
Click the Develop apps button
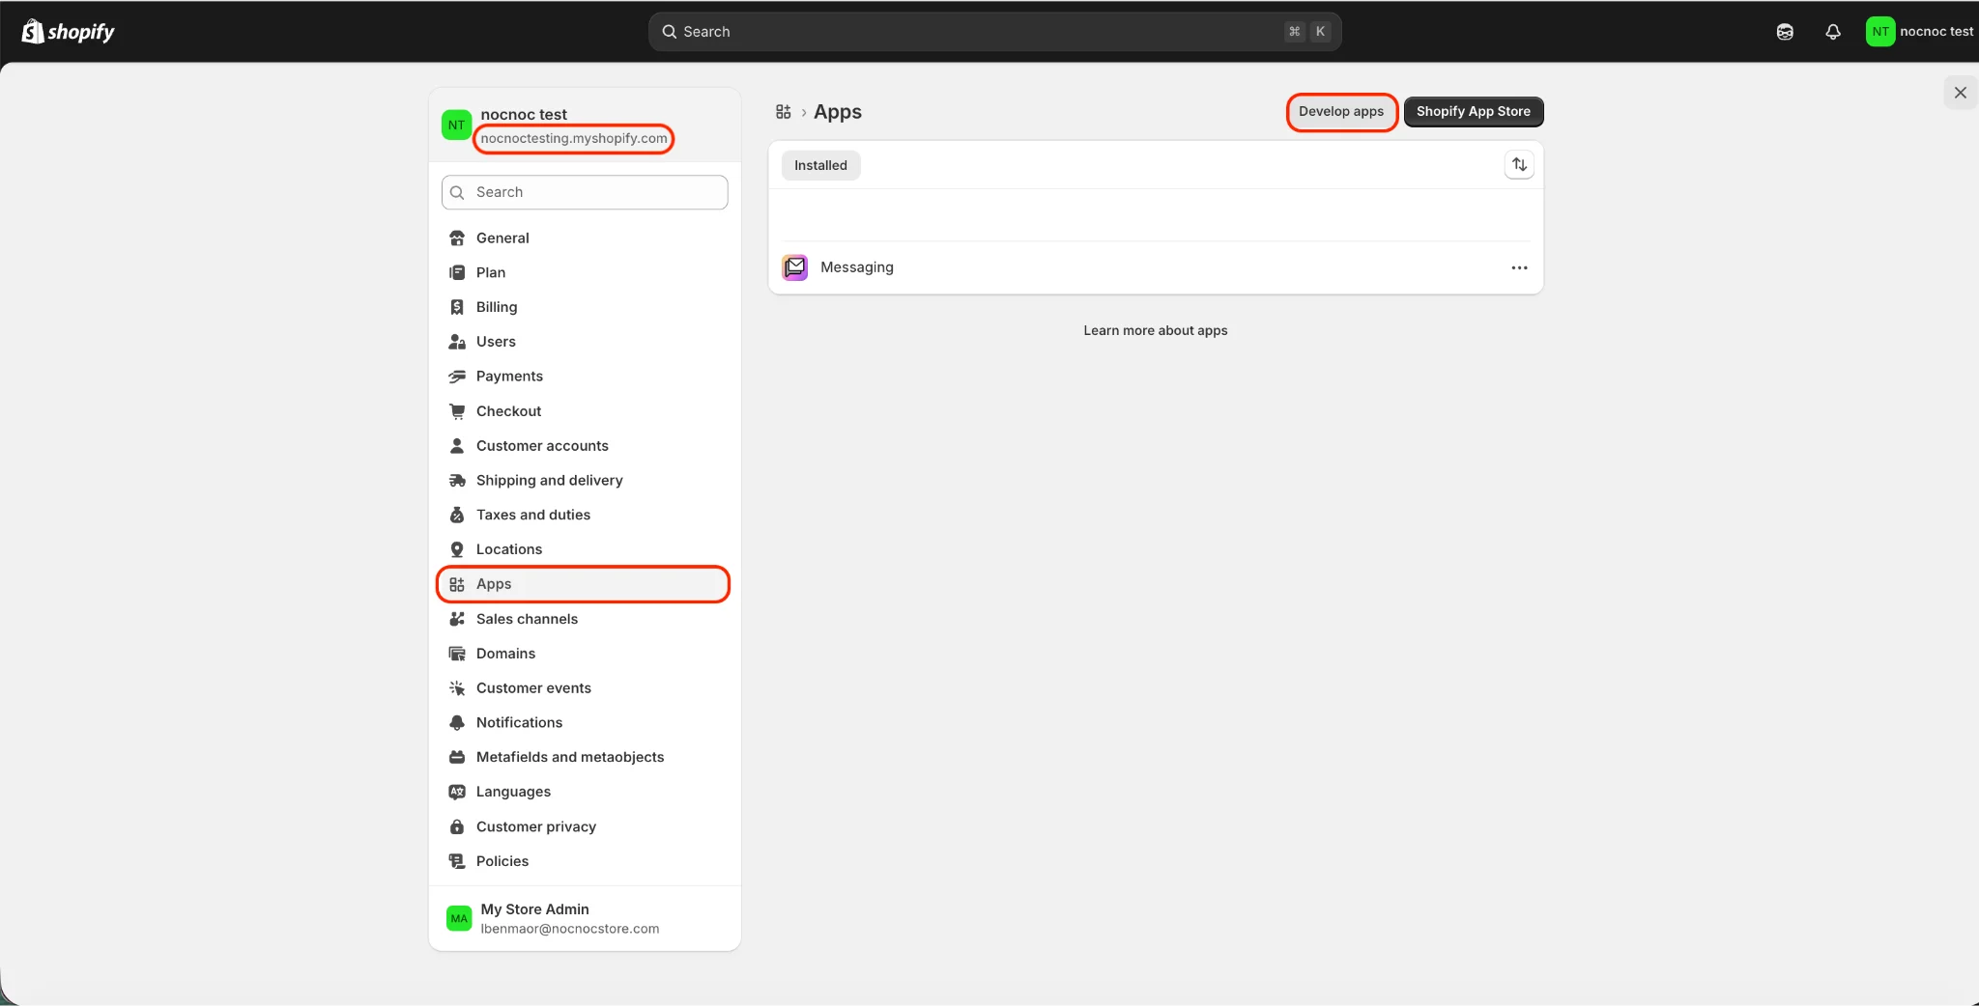pos(1341,112)
